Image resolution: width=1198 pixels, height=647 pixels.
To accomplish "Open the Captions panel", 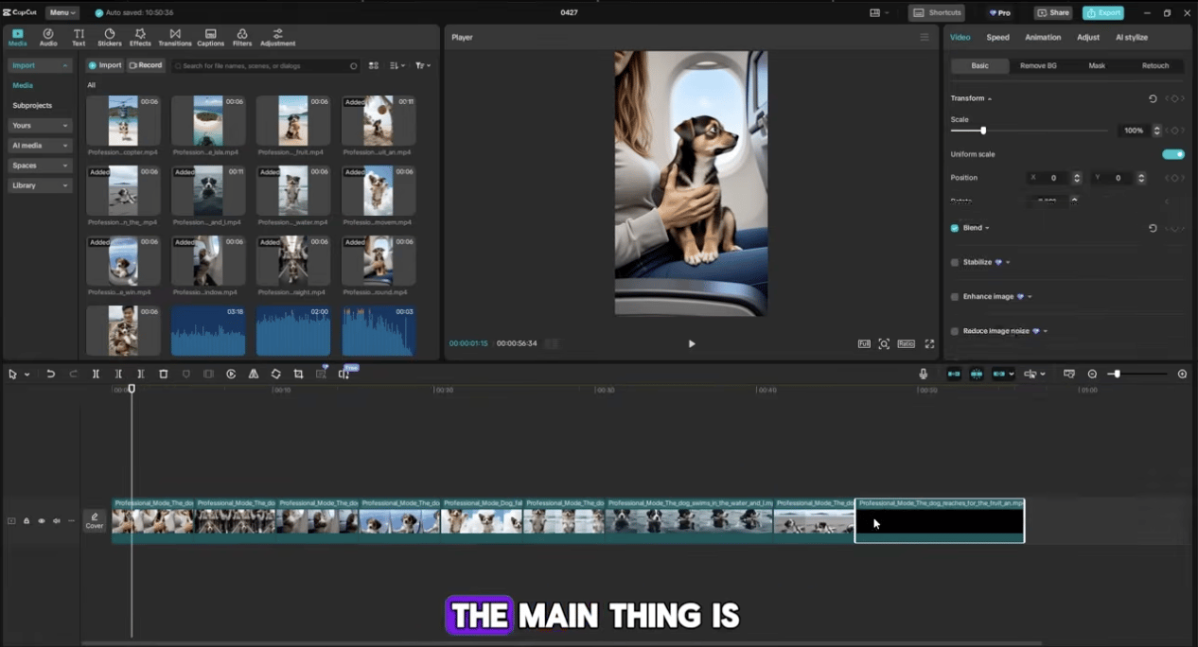I will click(x=210, y=37).
